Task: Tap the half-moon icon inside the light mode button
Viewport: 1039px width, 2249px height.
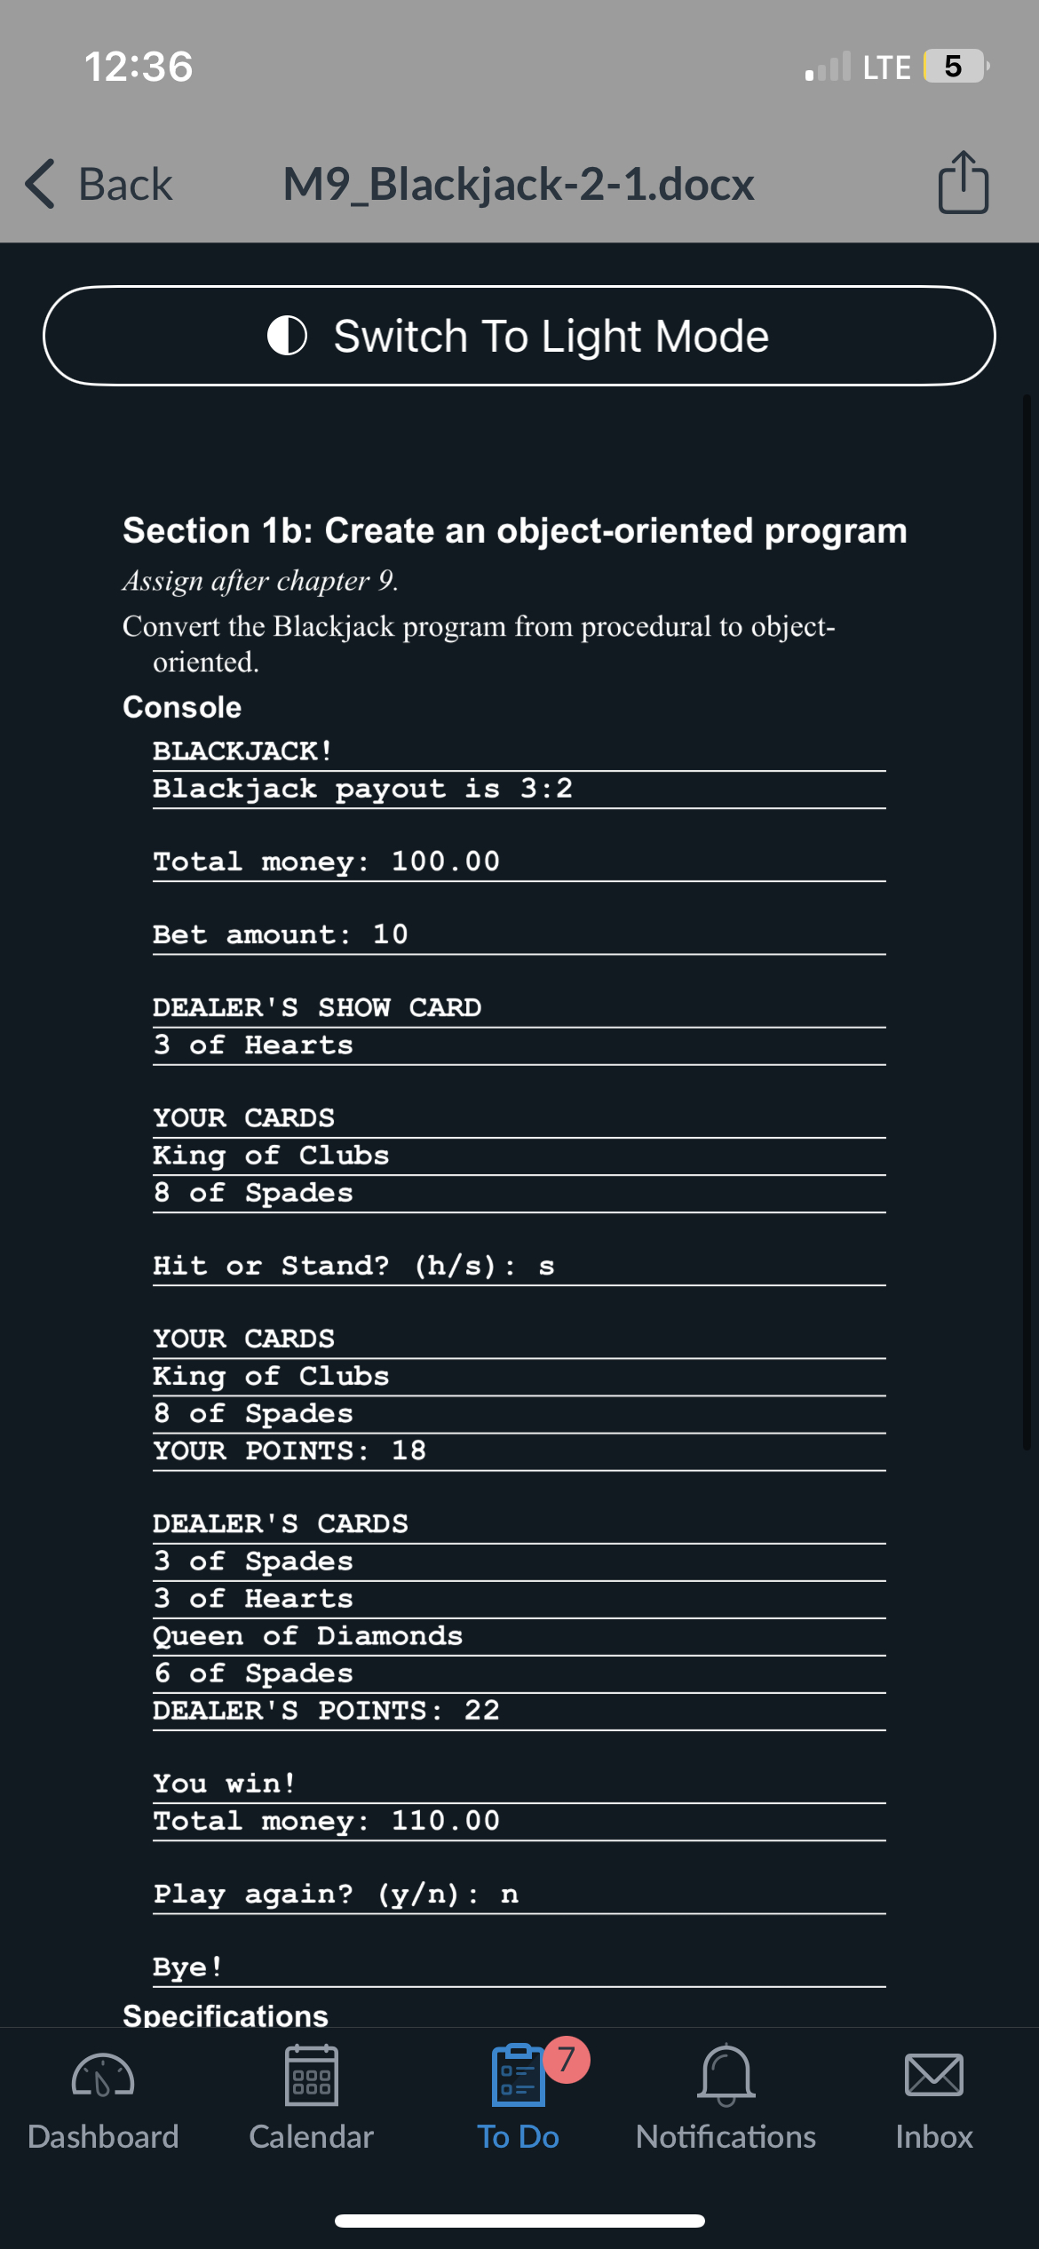Action: click(x=288, y=336)
